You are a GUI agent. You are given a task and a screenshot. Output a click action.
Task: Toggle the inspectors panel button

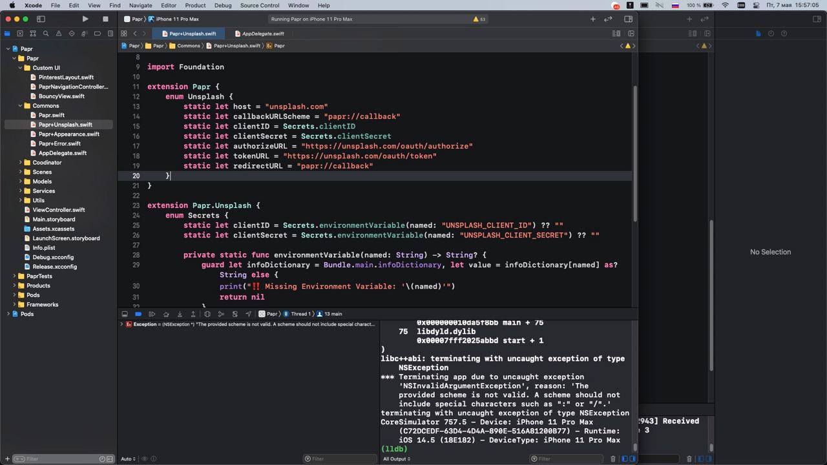tap(628, 19)
